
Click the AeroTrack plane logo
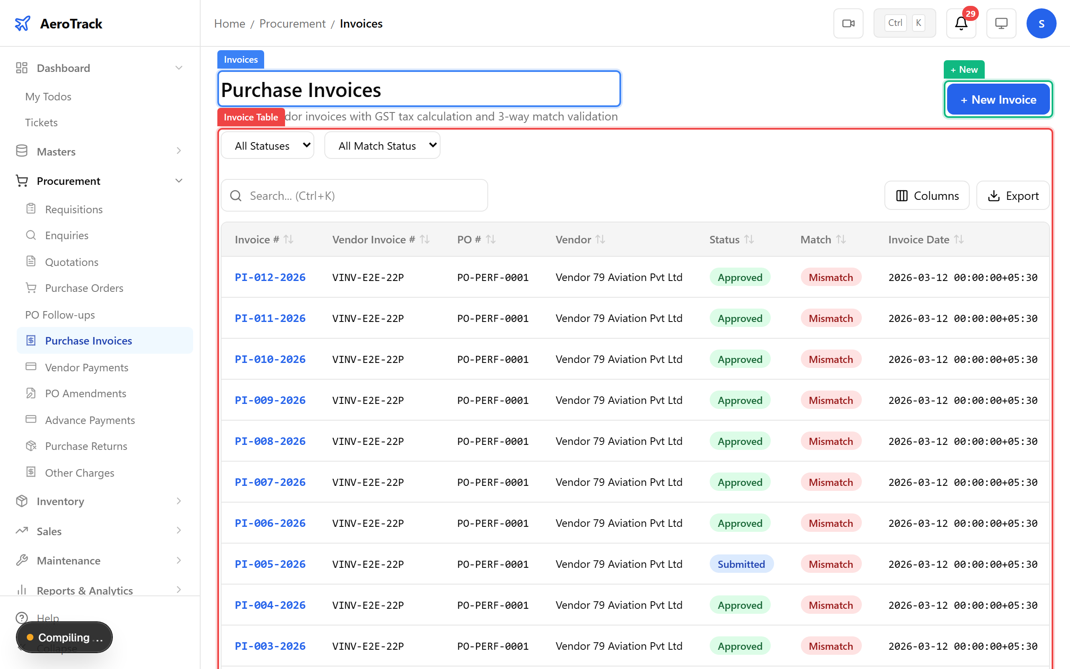tap(23, 23)
